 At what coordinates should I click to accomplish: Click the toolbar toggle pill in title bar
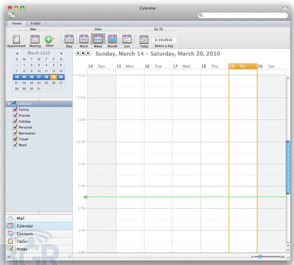coord(285,8)
